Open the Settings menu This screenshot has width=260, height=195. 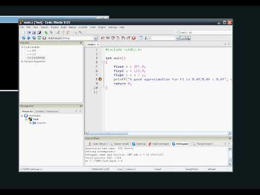[113, 27]
